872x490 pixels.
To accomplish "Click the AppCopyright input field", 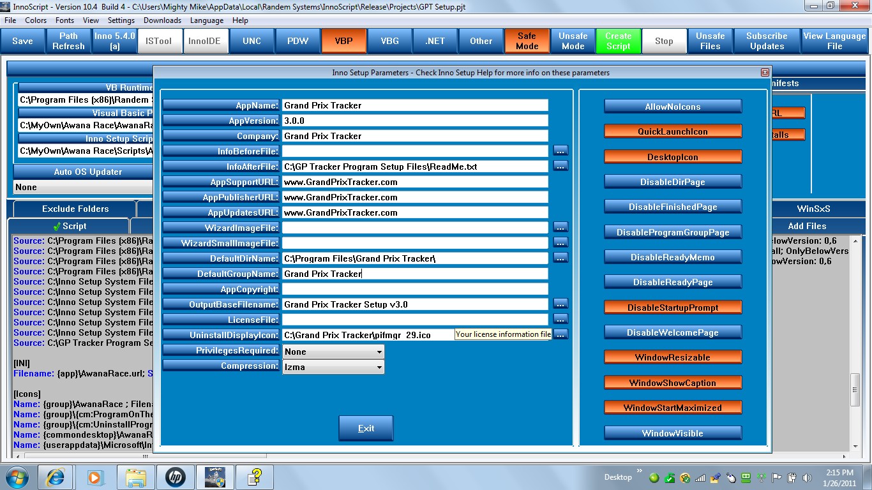I will pos(414,289).
